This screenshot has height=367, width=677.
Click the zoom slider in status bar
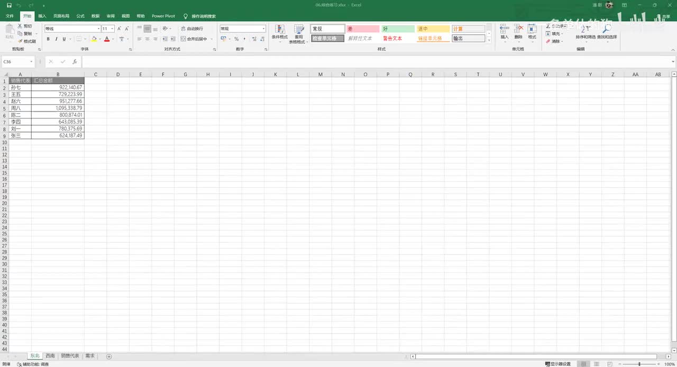[639, 364]
